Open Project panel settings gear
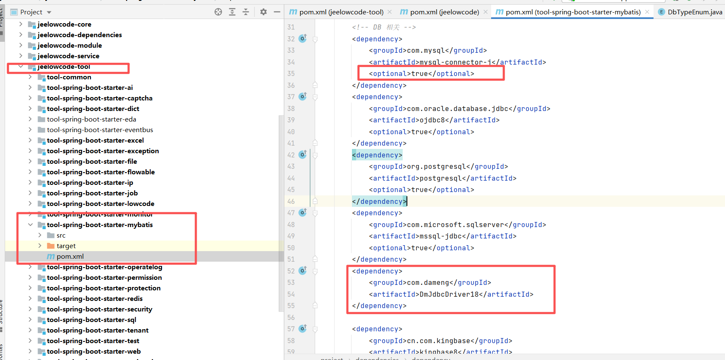 coord(264,12)
